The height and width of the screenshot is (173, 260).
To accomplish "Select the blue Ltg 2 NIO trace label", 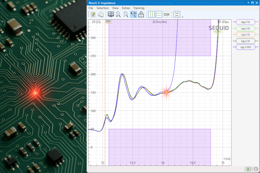I will point(245,47).
